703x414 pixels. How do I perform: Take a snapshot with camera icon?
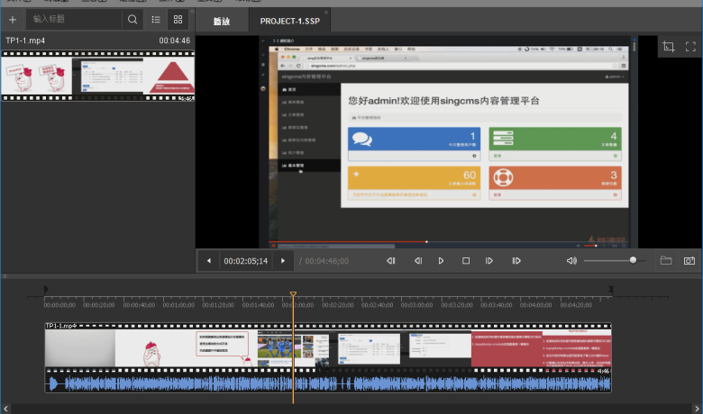point(689,260)
